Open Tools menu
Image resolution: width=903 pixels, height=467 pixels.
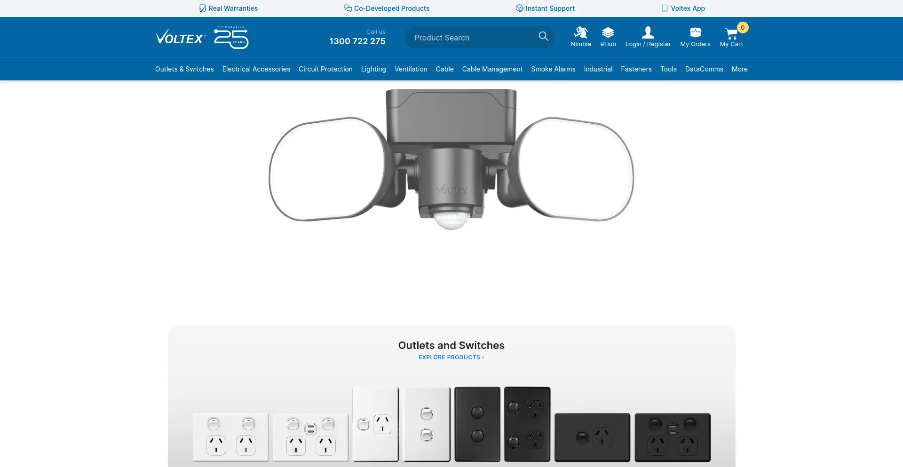tap(668, 69)
